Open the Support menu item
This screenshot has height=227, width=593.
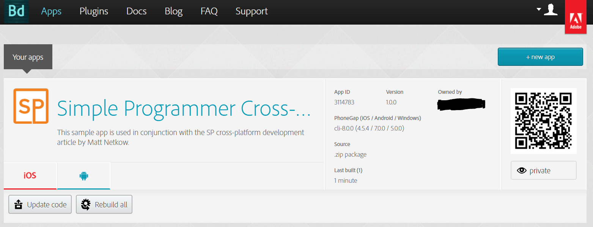252,11
